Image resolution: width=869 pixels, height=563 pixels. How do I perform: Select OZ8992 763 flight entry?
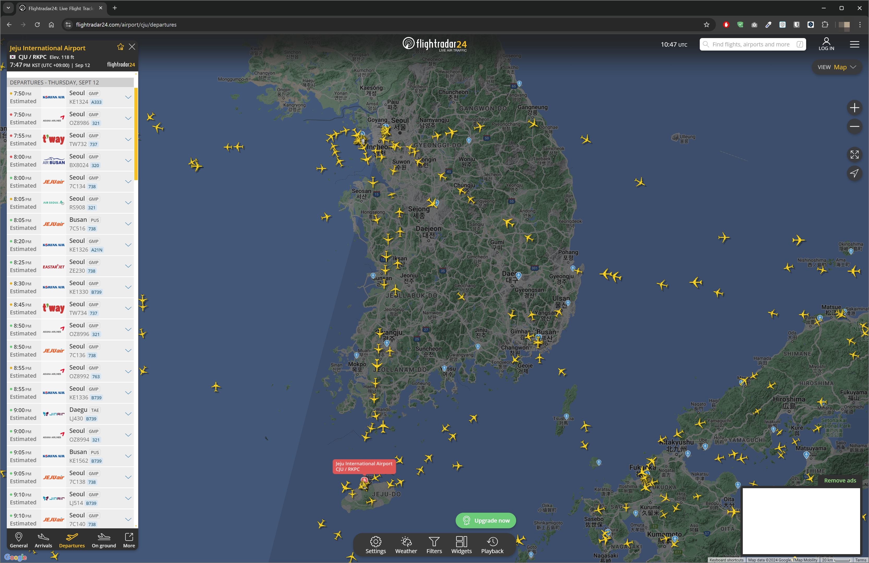pos(70,372)
